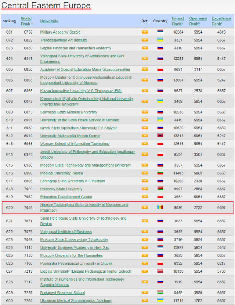
Task: Click the Central Eastern Europe heading
Action: click(46, 5)
